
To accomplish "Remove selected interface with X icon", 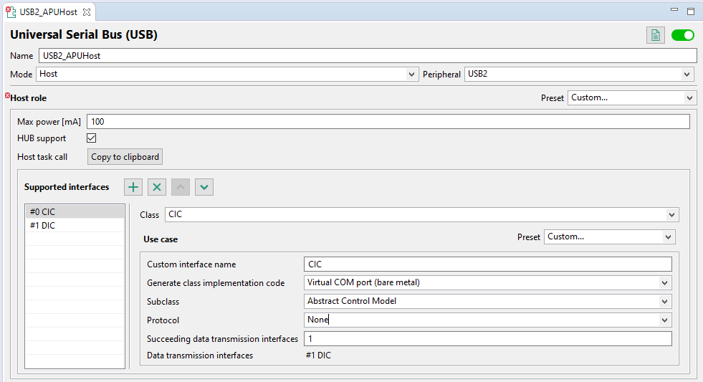I will (157, 187).
